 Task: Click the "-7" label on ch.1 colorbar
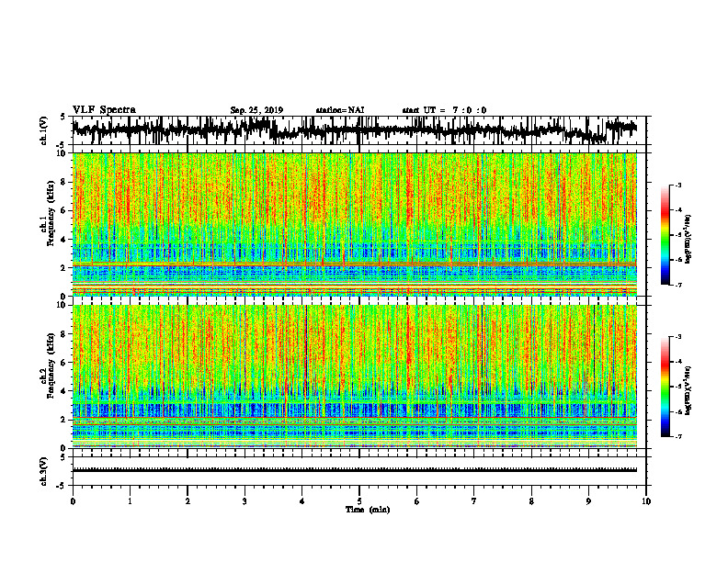[678, 285]
